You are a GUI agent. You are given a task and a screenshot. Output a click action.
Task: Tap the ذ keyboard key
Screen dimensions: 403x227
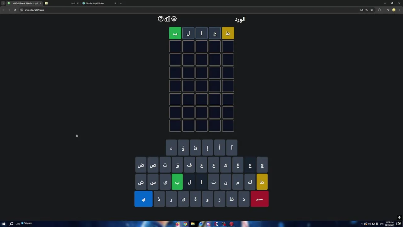(x=159, y=199)
